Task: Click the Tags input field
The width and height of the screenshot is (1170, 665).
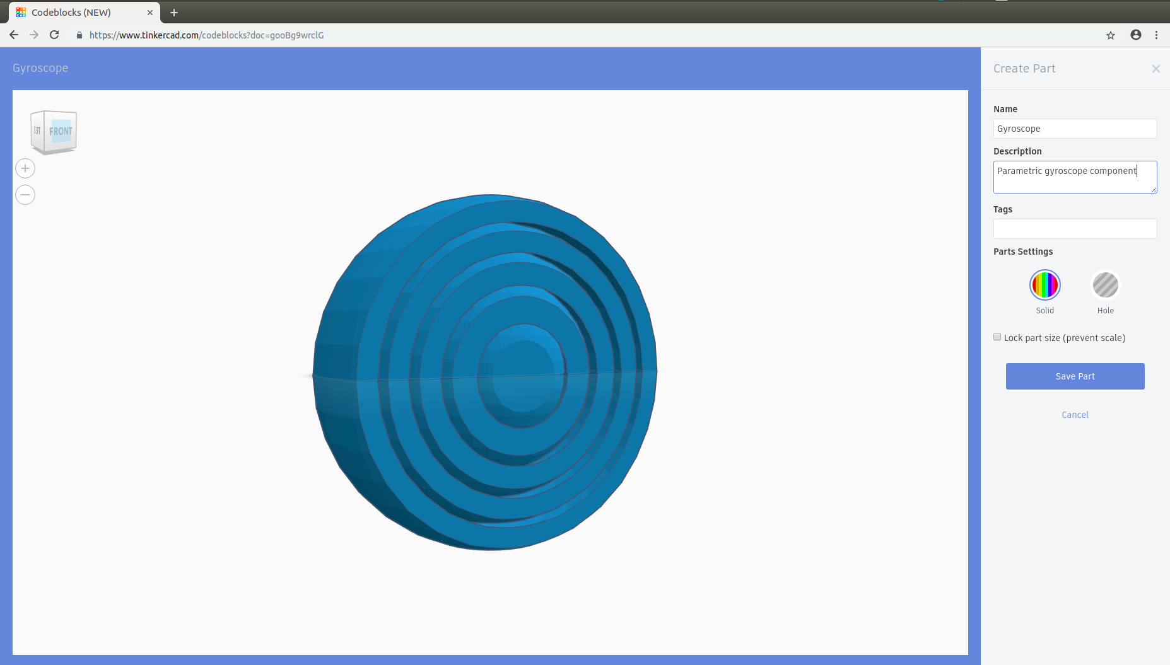Action: [1075, 229]
